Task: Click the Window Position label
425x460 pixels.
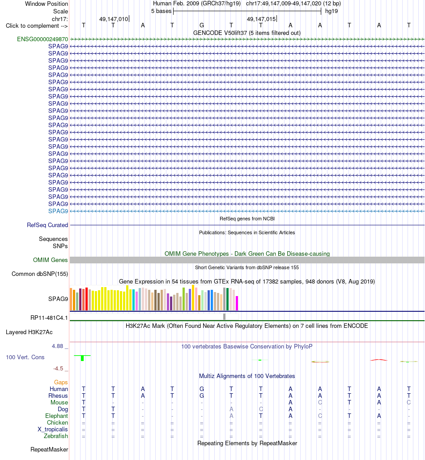Action: coord(47,4)
